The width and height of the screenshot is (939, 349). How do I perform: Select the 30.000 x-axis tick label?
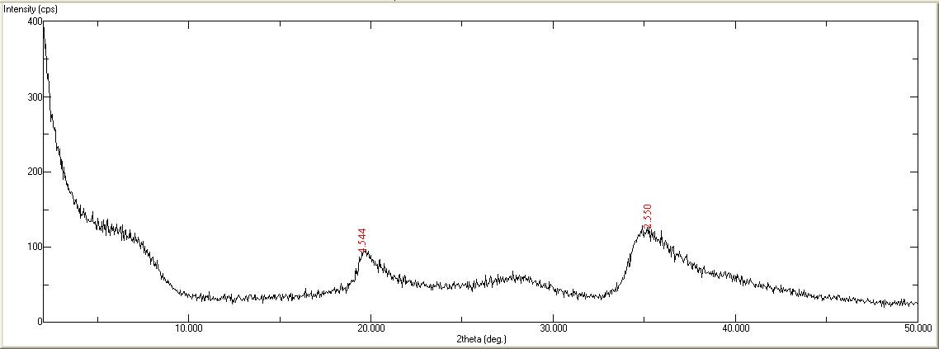point(553,329)
